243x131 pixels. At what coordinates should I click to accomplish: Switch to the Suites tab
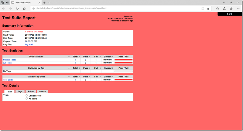31,91
